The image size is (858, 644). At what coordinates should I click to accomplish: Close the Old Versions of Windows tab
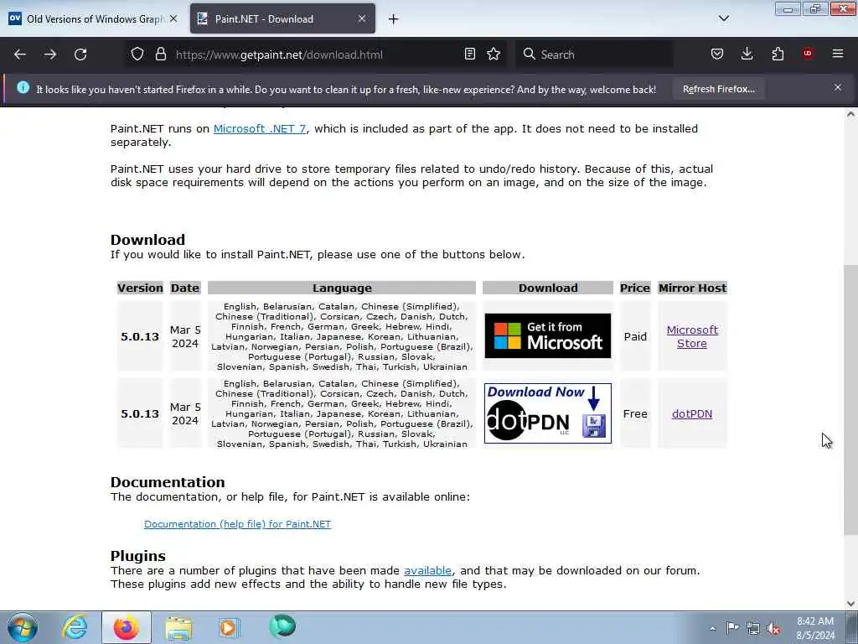pos(173,18)
